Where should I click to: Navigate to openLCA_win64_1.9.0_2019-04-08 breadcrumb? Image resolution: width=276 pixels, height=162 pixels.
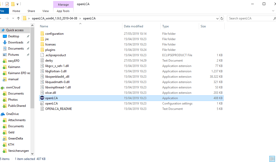[x=55, y=18]
